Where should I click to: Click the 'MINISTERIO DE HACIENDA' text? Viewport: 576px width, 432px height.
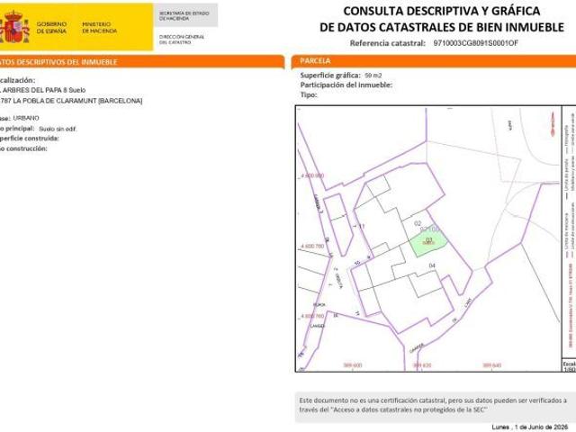100,28
